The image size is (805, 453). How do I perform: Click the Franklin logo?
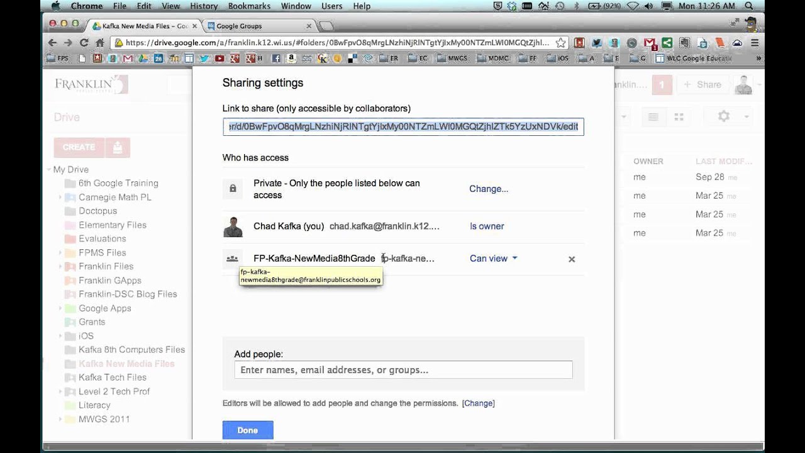91,84
